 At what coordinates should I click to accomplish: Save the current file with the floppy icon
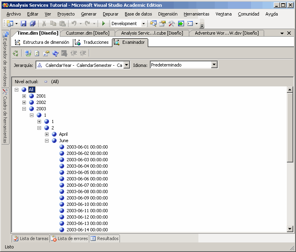coord(24,23)
